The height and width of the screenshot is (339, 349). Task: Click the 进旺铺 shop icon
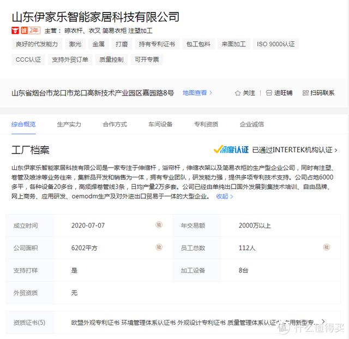[269, 93]
